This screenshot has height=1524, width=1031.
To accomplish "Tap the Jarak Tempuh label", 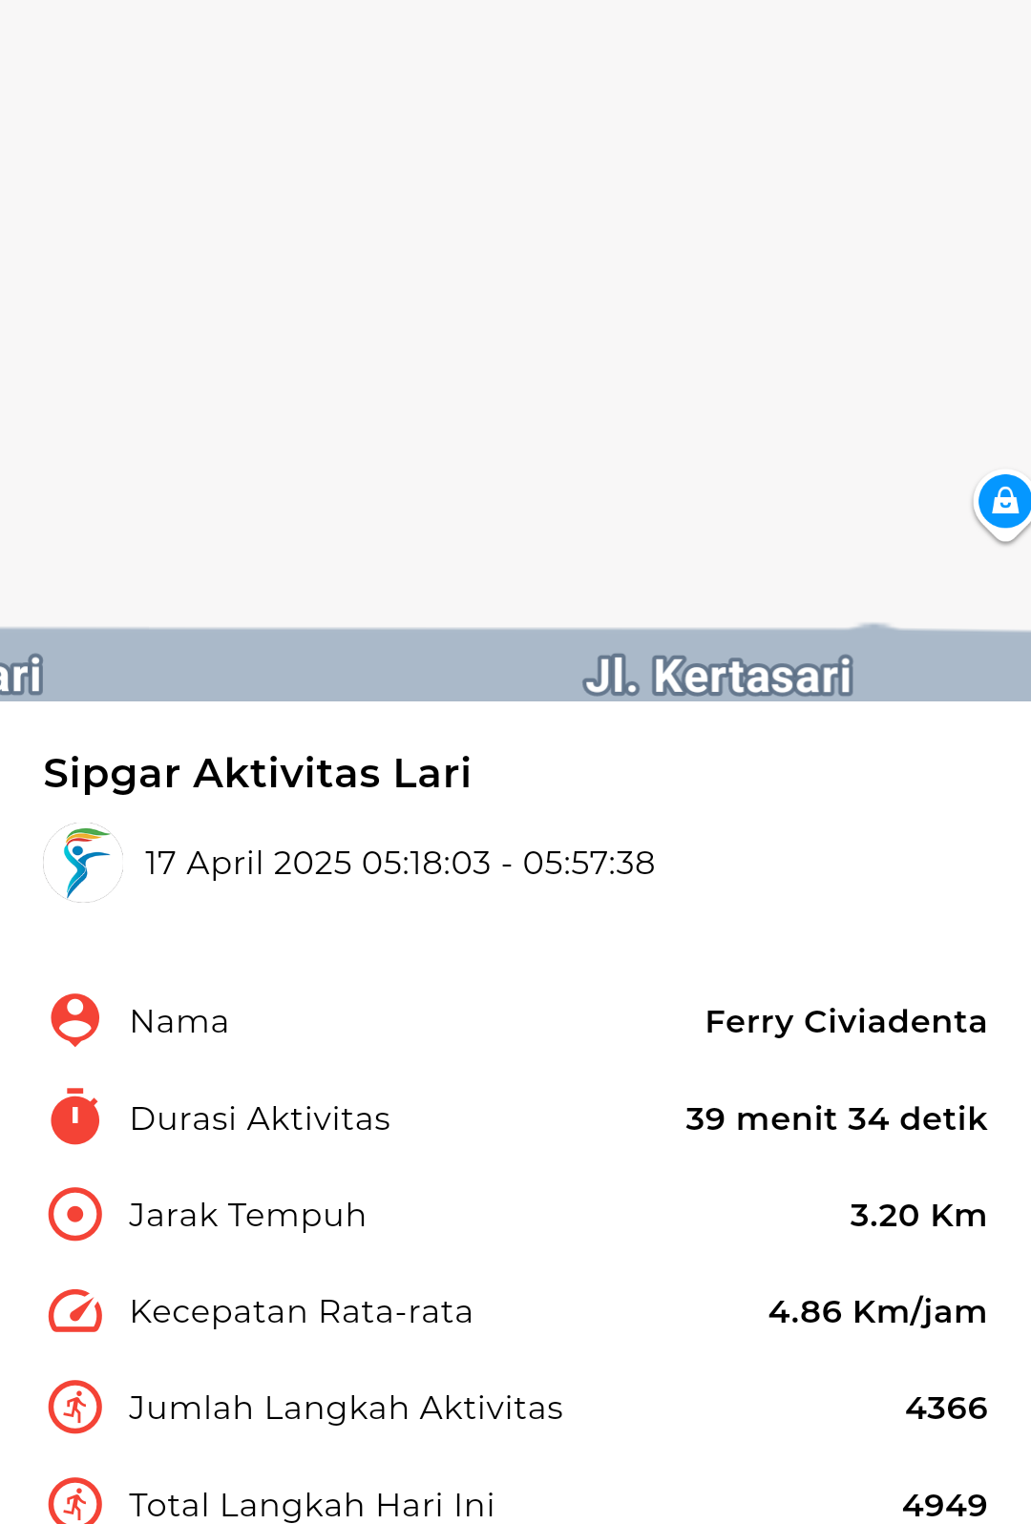I will tap(248, 1216).
